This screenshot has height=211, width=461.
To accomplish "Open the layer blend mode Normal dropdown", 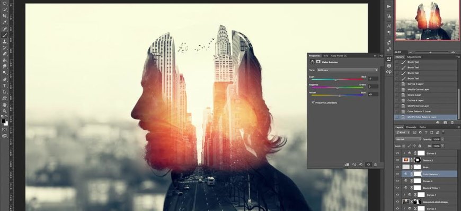I will pyautogui.click(x=408, y=139).
